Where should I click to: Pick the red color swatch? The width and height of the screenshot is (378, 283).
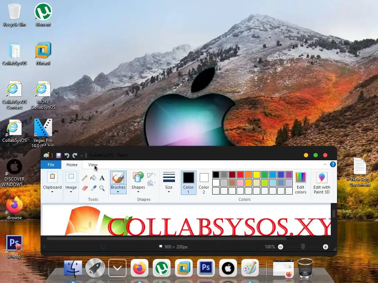(x=240, y=174)
